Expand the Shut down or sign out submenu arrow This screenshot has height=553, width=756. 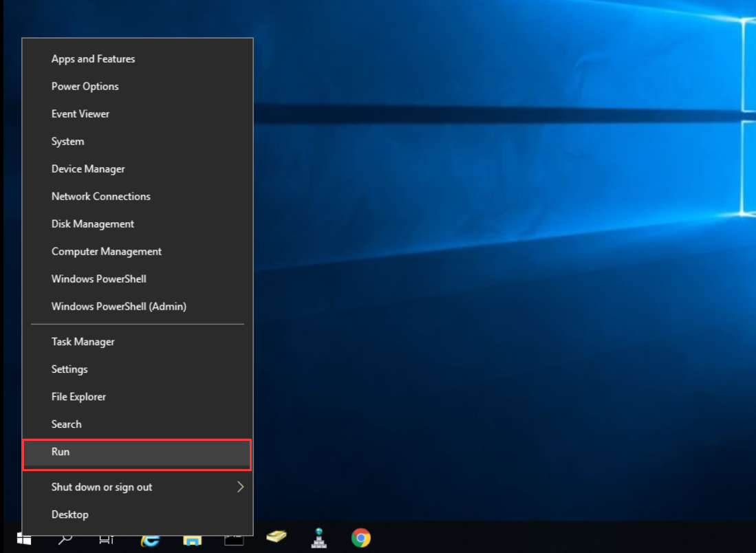pos(240,487)
